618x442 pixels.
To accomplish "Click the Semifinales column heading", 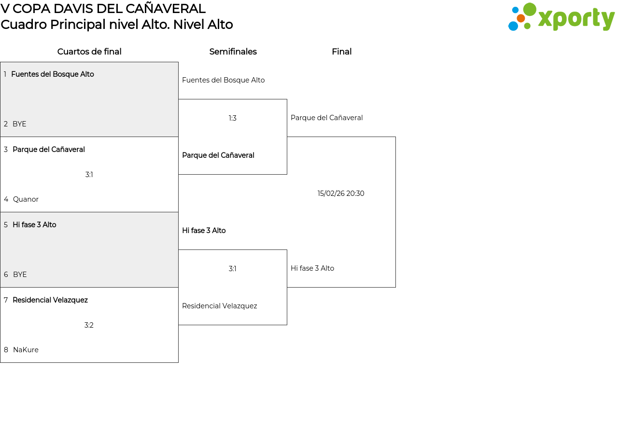I will [x=233, y=52].
